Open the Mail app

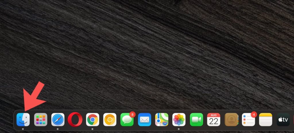(x=144, y=119)
